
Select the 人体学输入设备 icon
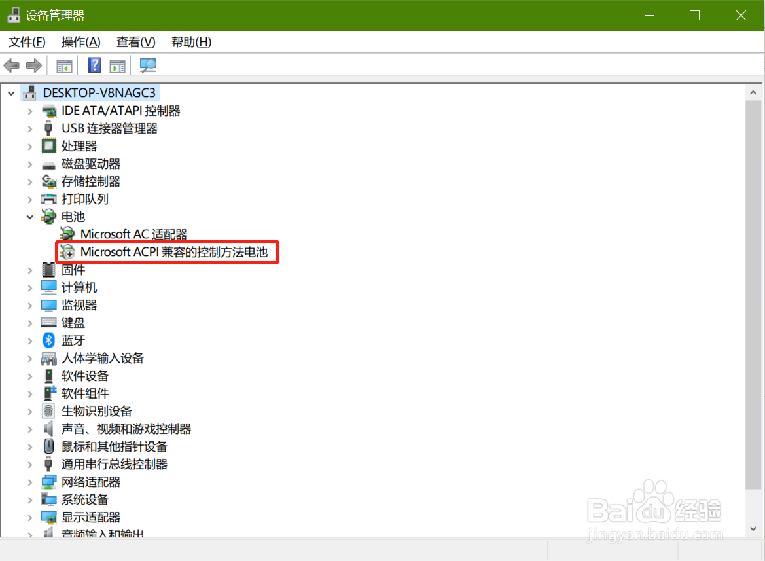click(x=49, y=359)
